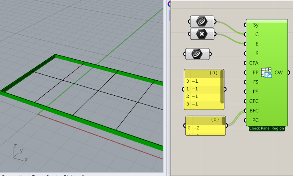Click the Sy input on Check Panel Region
Screen dimensions: 293x176
point(256,25)
